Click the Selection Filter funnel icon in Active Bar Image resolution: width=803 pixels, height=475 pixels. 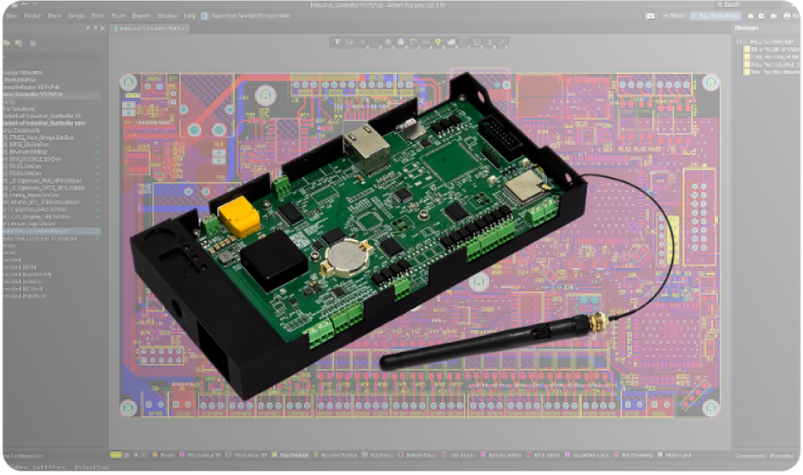[337, 41]
